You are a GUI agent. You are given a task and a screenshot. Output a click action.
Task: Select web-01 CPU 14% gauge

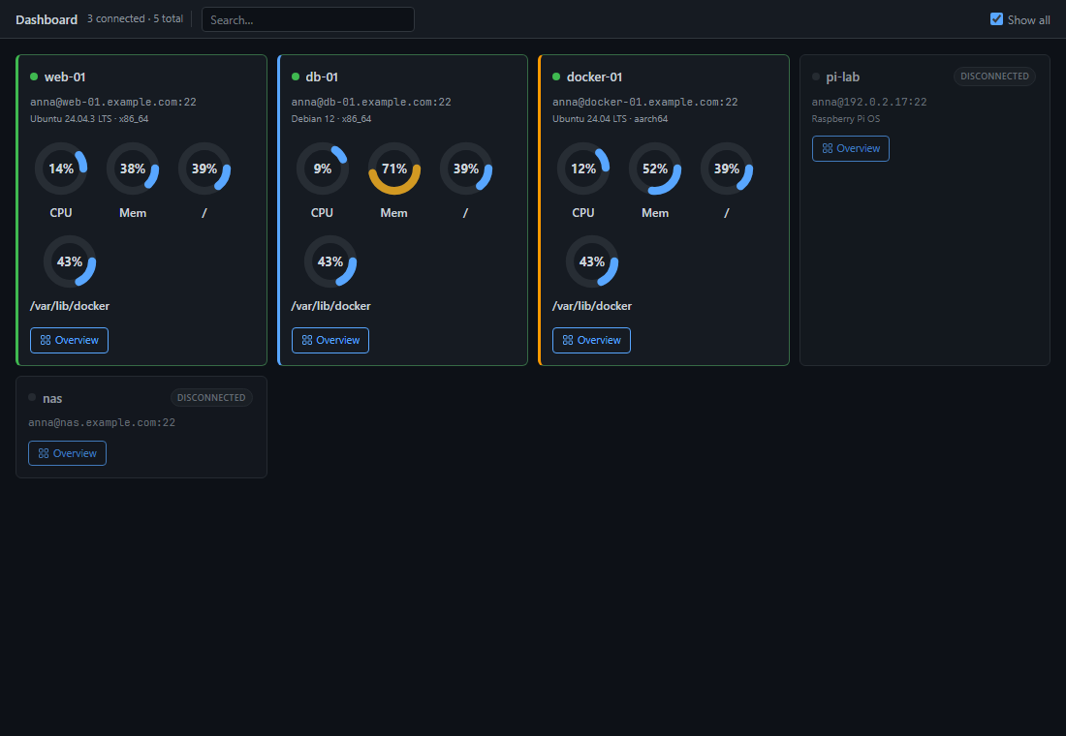(61, 169)
